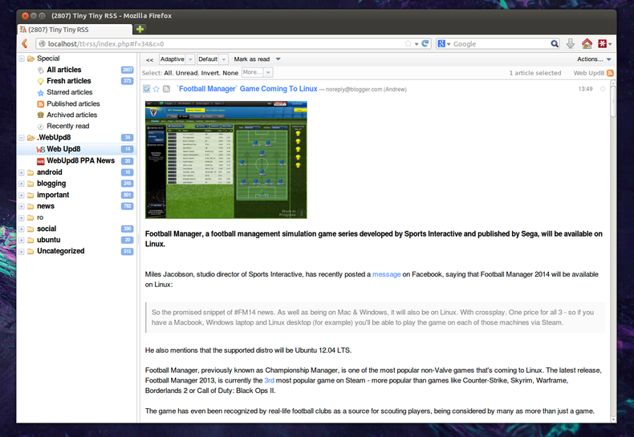Select the Starred articles feed
634x437 pixels.
coord(70,92)
